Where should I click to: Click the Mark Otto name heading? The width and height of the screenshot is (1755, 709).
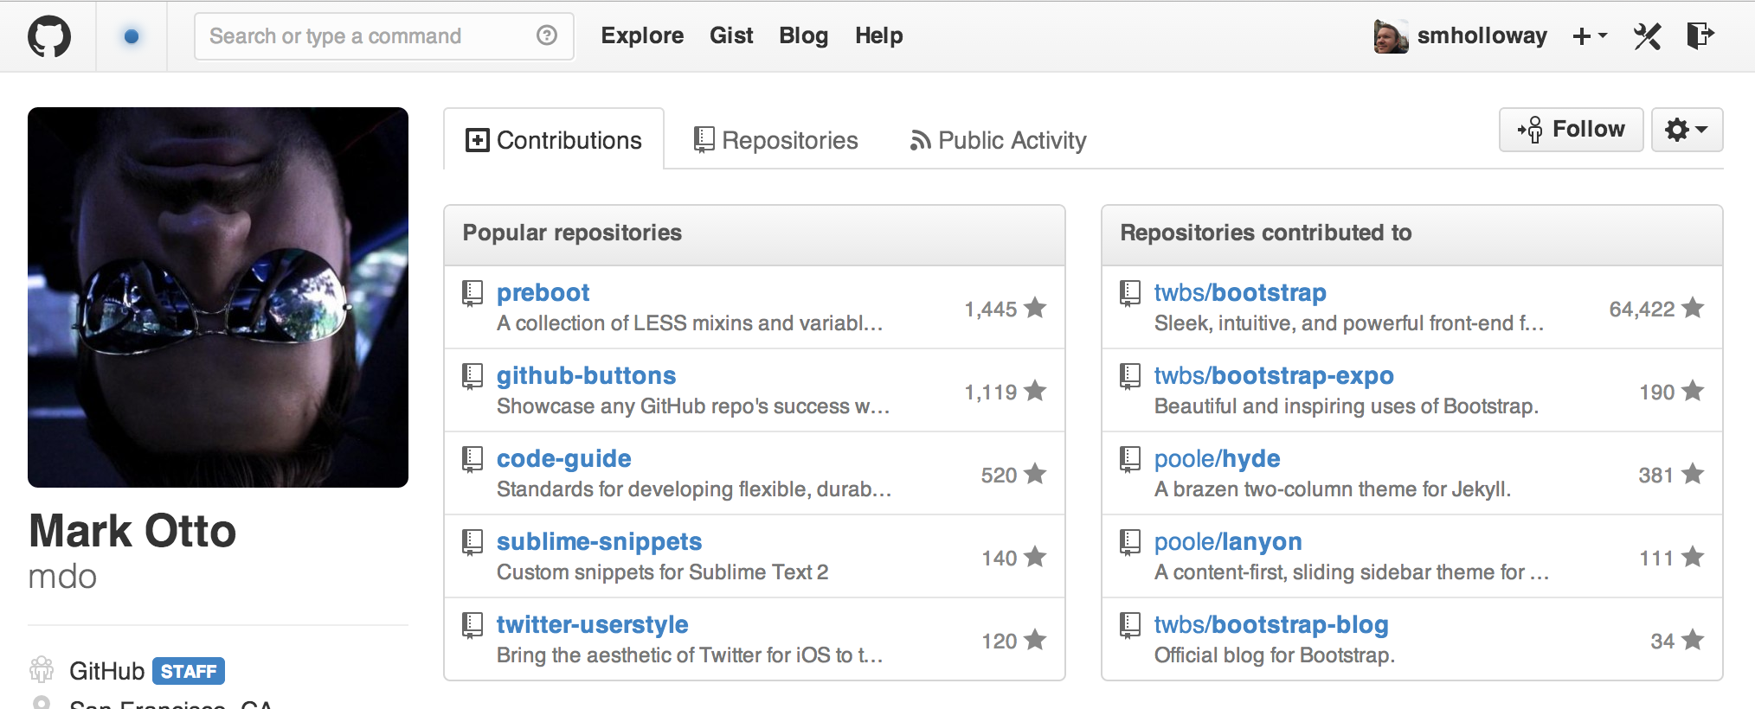click(x=132, y=530)
